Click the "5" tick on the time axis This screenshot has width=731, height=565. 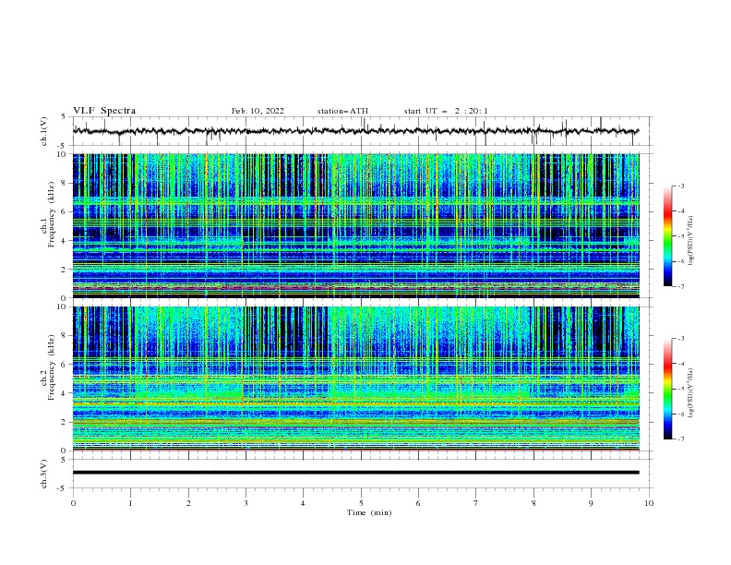[361, 503]
